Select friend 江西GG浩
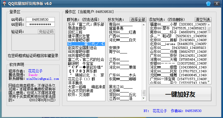This screenshot has height=118, width=223. coord(125,98)
